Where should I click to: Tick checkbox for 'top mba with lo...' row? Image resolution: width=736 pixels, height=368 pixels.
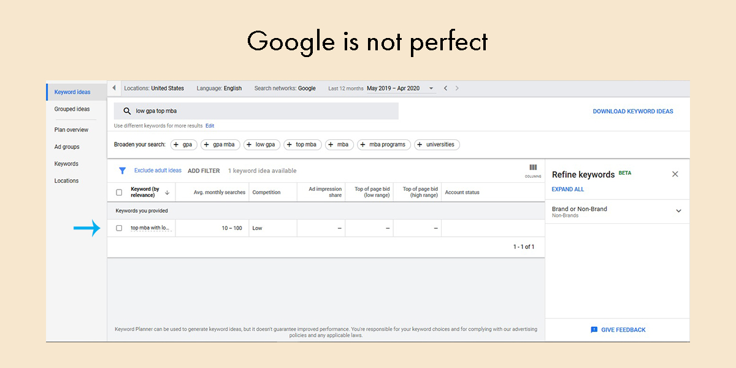[x=119, y=228]
